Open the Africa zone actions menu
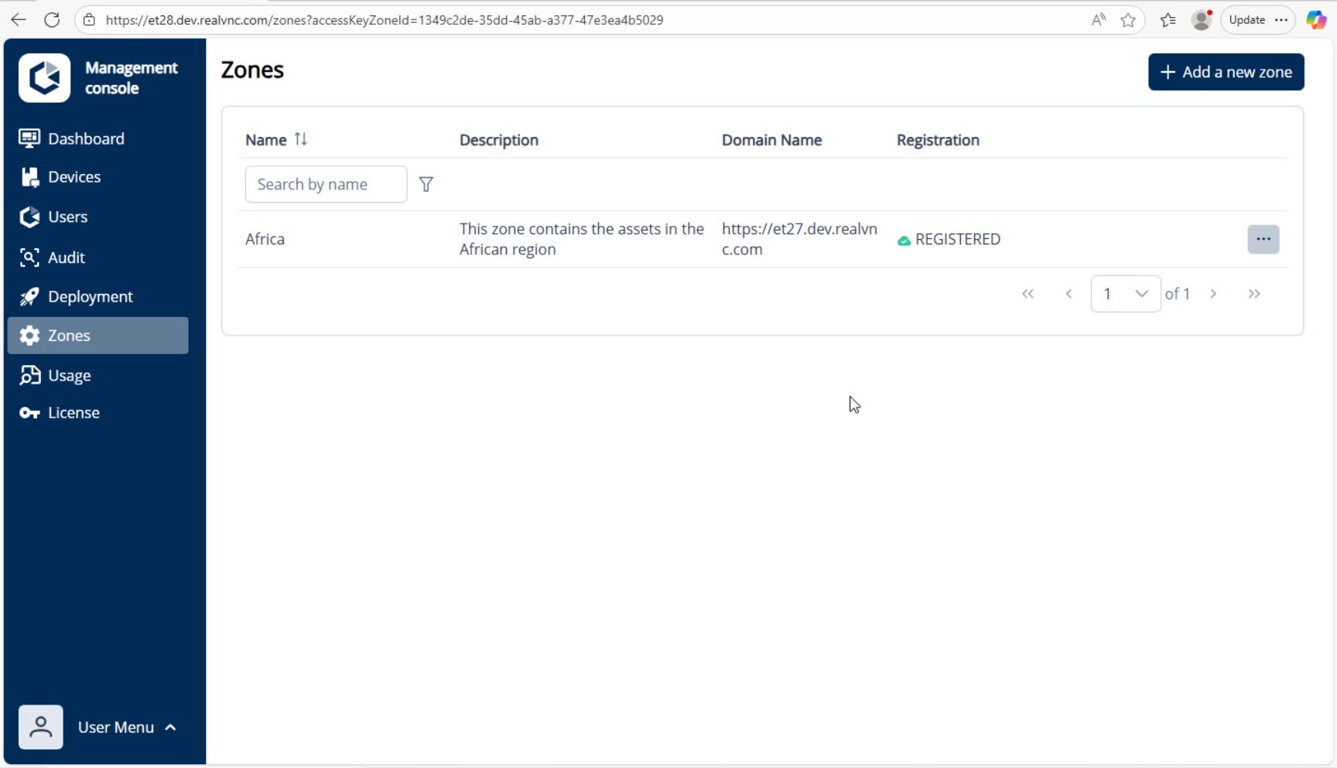This screenshot has width=1337, height=768. (1263, 239)
